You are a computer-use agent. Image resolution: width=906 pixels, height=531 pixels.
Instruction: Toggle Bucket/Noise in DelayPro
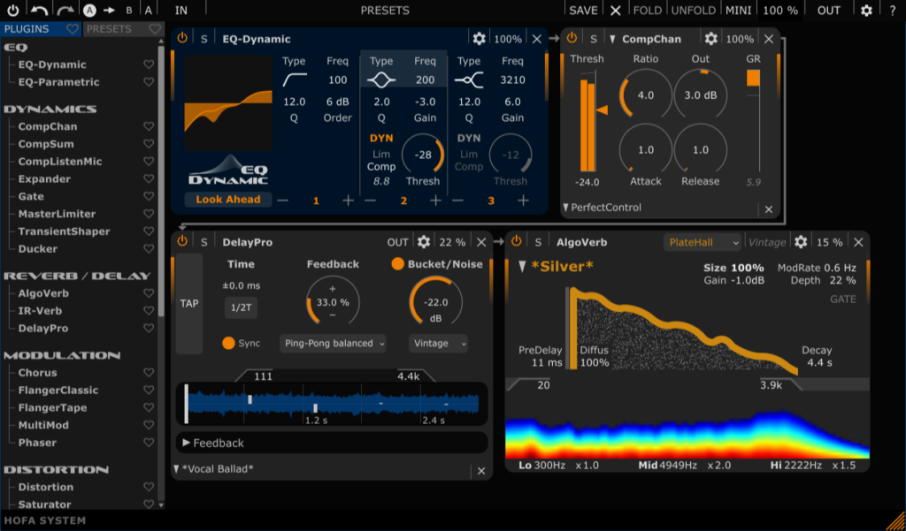tap(397, 264)
